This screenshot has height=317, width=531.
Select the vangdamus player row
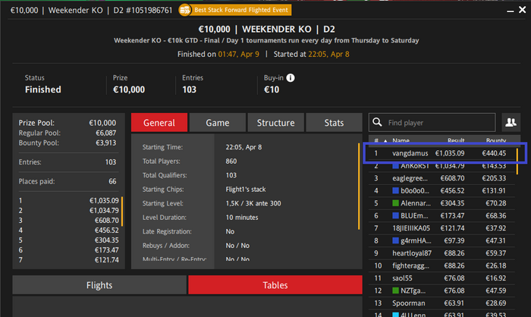[x=441, y=153]
